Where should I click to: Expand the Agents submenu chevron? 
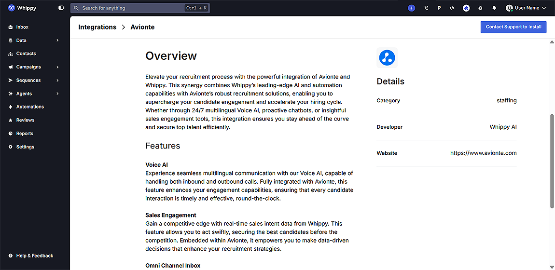pos(57,94)
